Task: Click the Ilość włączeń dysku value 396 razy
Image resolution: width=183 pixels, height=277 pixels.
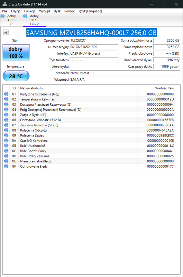Action: (167, 60)
